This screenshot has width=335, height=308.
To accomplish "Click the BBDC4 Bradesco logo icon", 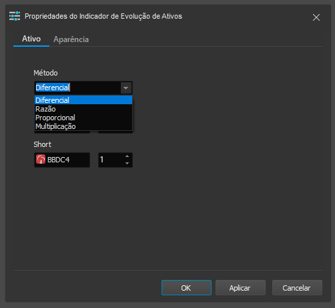I will pyautogui.click(x=41, y=160).
